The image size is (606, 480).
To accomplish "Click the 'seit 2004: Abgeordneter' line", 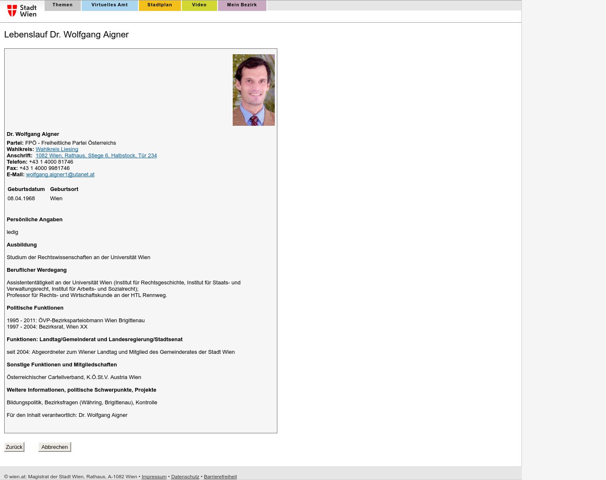I will pyautogui.click(x=121, y=352).
